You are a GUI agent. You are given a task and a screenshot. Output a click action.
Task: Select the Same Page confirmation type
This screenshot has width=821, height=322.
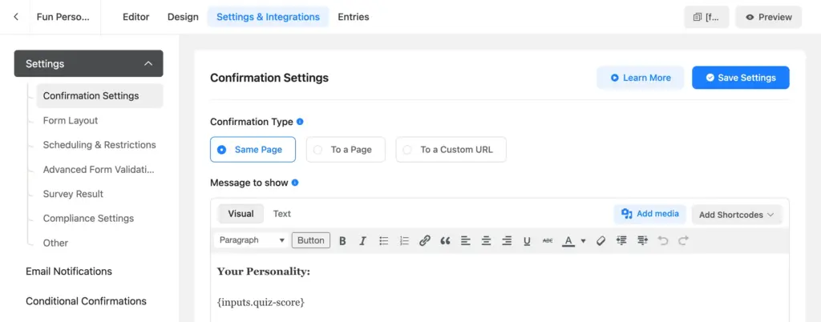click(253, 150)
